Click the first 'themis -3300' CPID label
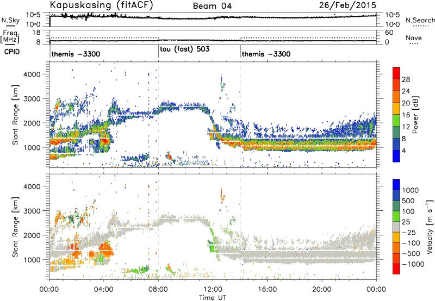Image resolution: width=435 pixels, height=301 pixels. click(76, 54)
